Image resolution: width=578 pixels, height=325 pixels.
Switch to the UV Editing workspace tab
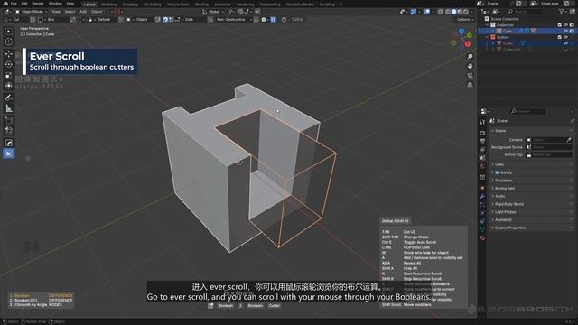[153, 5]
